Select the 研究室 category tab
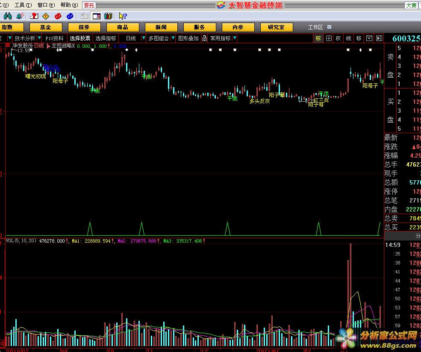421x352 pixels. [x=277, y=27]
